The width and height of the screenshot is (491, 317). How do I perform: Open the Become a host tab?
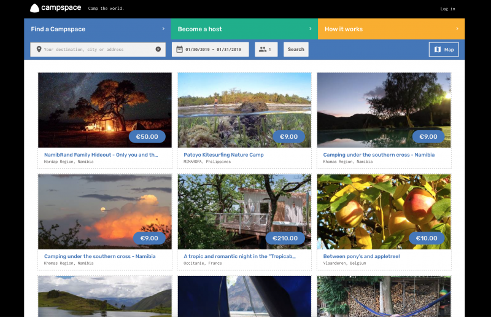point(244,29)
